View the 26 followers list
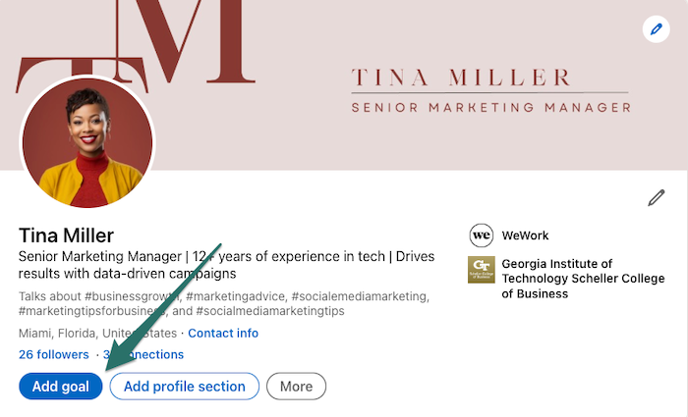 [x=54, y=354]
